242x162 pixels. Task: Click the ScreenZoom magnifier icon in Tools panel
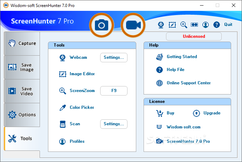(x=63, y=91)
